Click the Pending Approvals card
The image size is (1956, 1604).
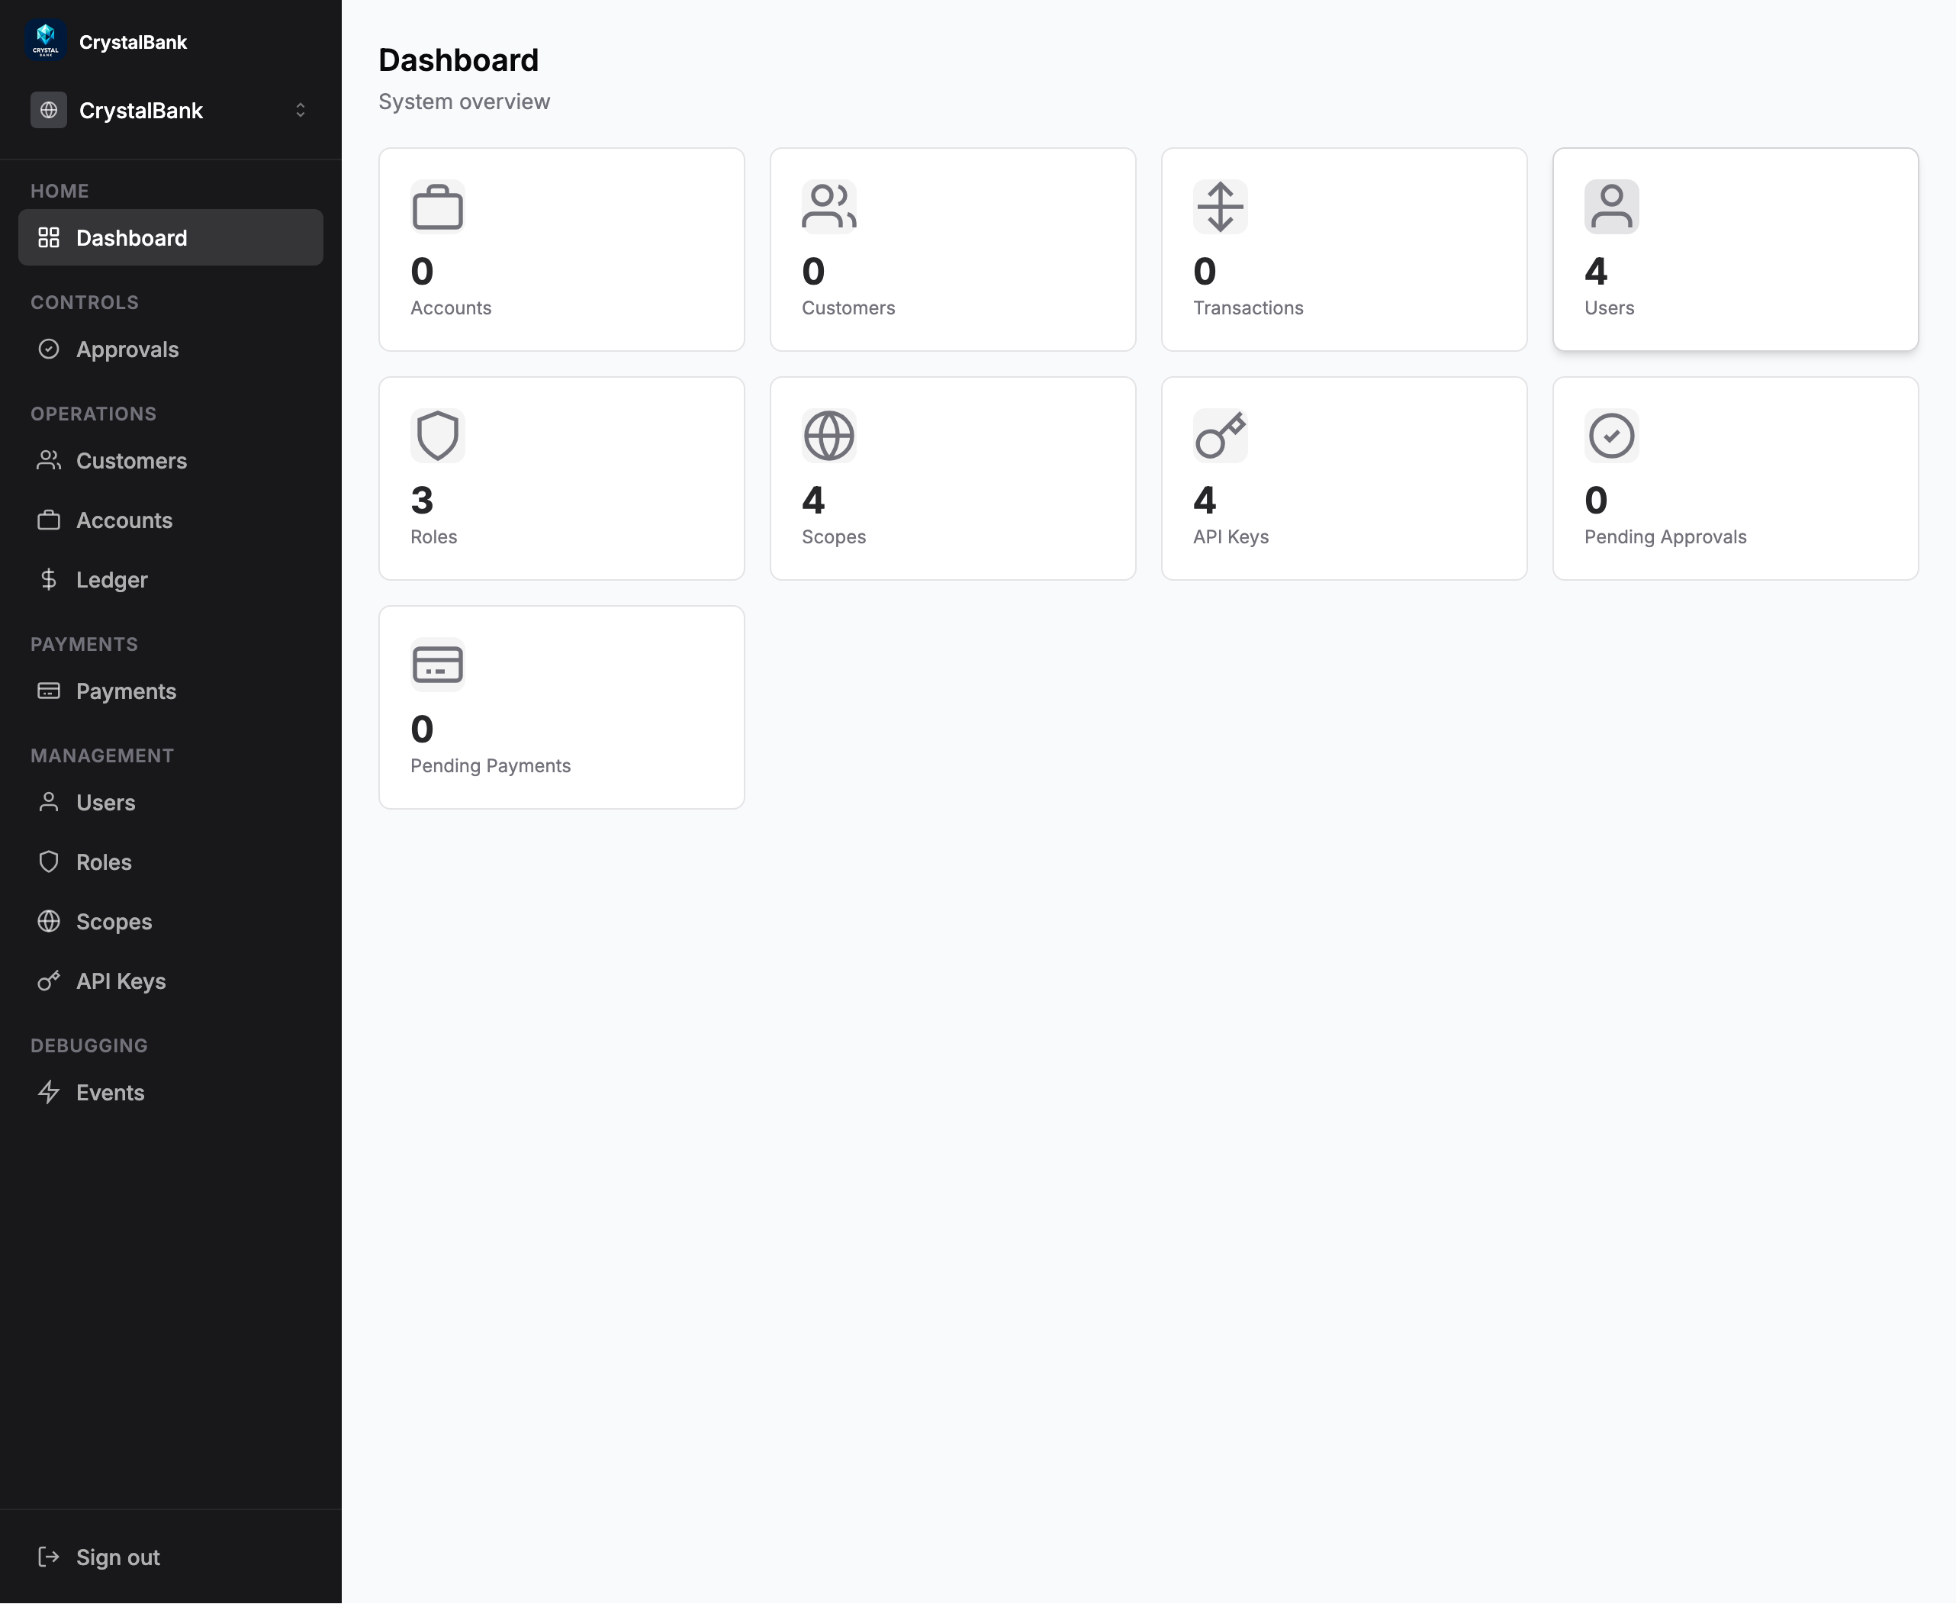point(1736,478)
